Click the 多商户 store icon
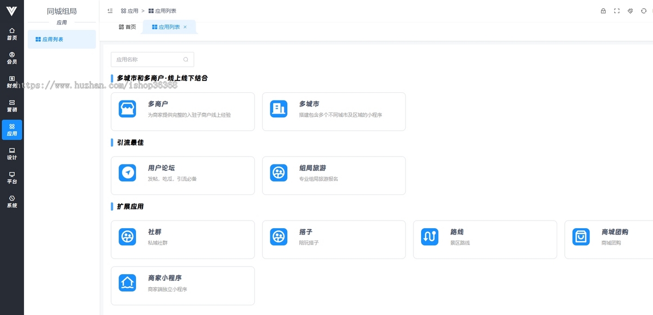The width and height of the screenshot is (653, 315). [x=127, y=109]
